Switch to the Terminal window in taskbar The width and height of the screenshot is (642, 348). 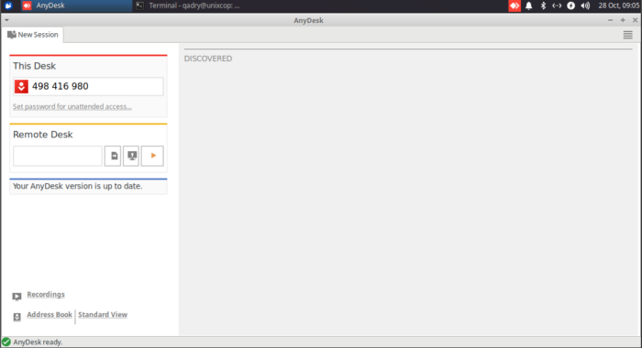click(188, 5)
